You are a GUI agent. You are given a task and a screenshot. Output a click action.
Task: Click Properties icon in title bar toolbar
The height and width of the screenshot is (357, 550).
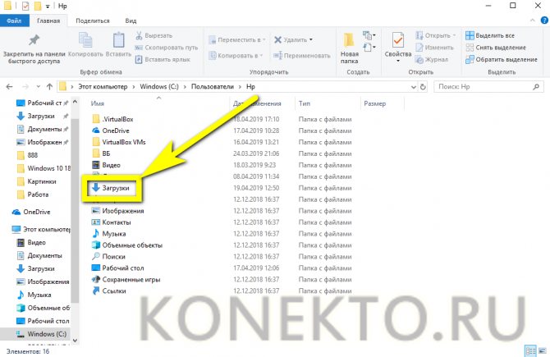click(25, 6)
